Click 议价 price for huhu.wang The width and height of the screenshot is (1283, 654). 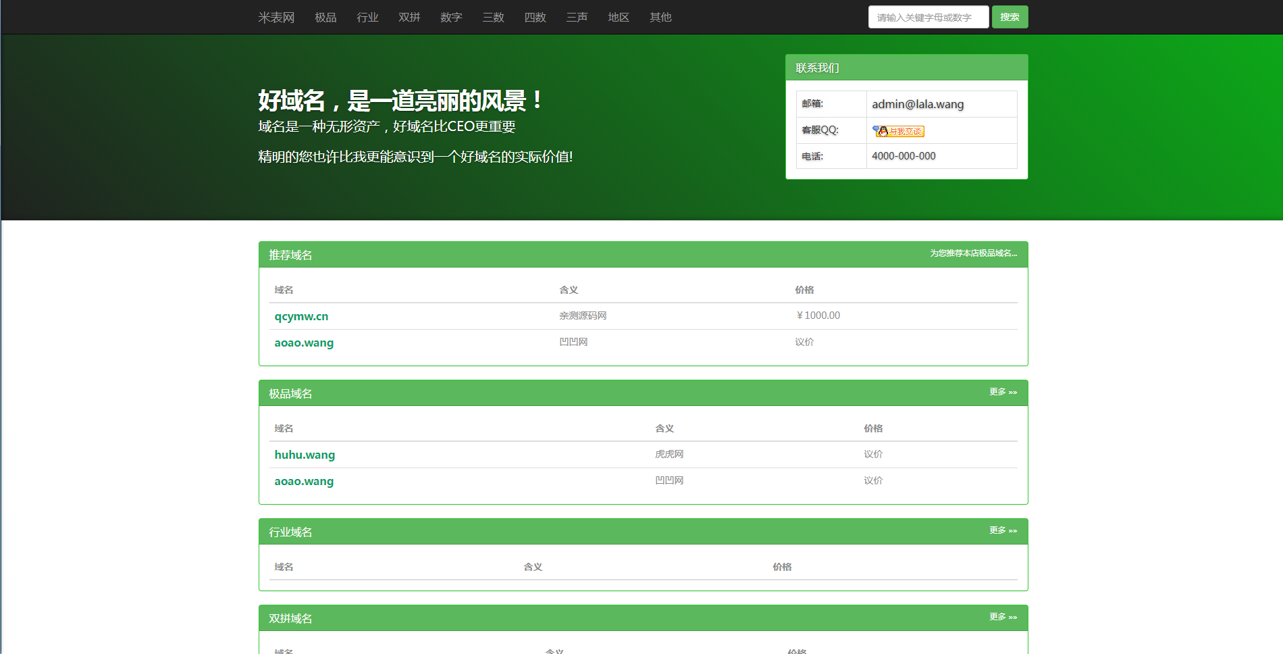(x=873, y=454)
